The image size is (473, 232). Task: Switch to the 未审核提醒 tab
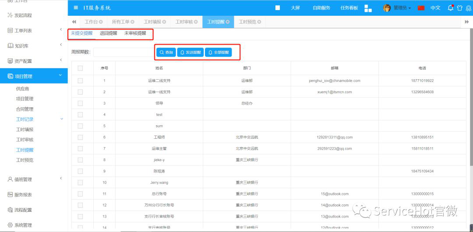pos(135,33)
